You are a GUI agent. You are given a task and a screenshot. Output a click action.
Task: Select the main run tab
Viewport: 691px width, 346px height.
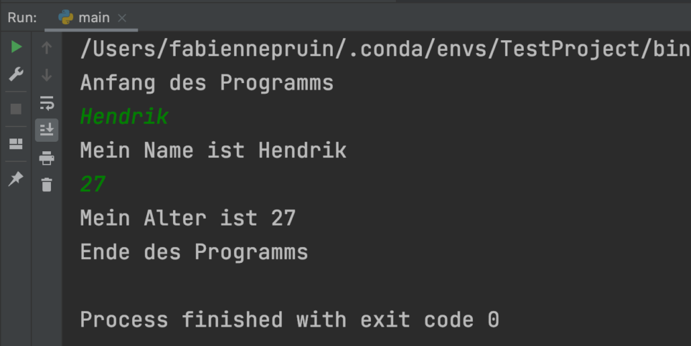tap(93, 18)
